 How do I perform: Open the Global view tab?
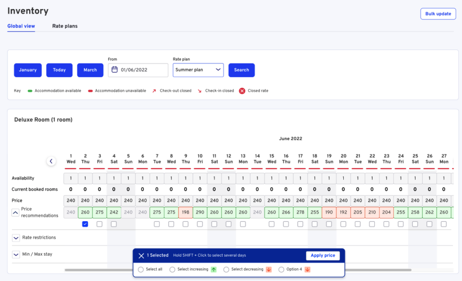pos(21,26)
